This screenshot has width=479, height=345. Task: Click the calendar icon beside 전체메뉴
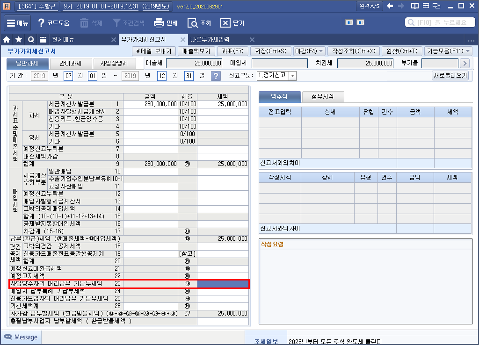tap(43, 39)
